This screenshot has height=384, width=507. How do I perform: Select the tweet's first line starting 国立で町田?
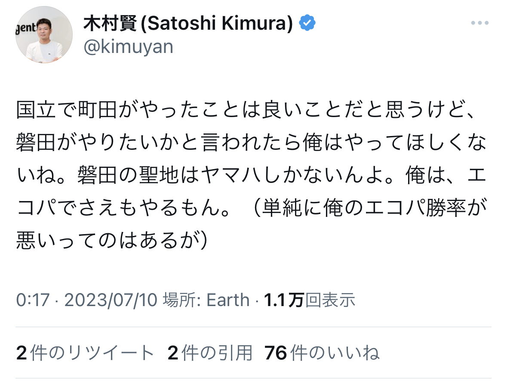pos(246,110)
